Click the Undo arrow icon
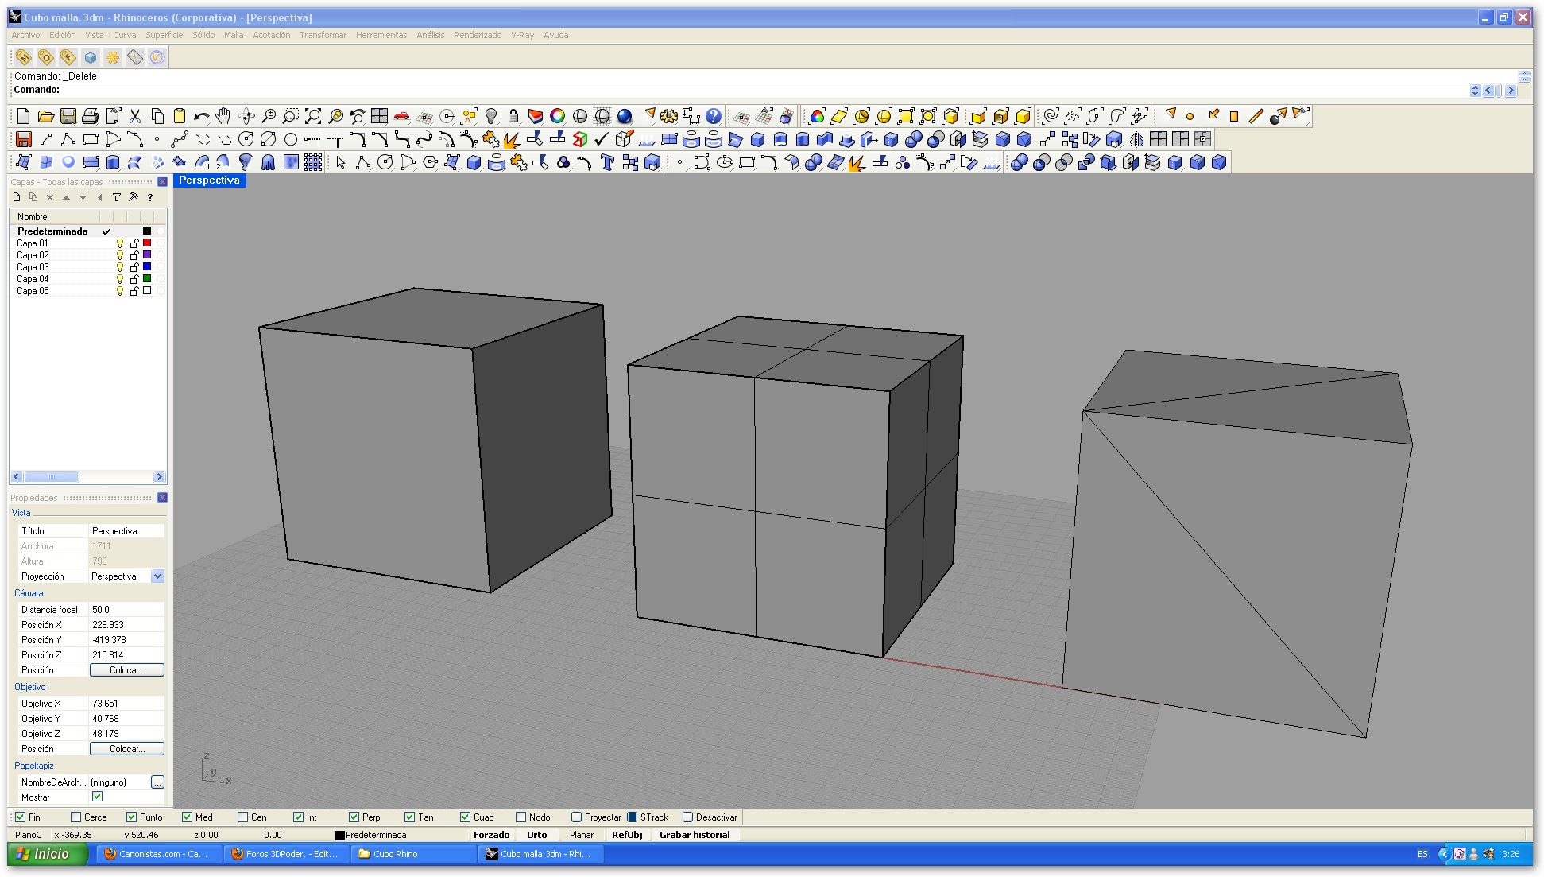The image size is (1544, 877). click(201, 116)
